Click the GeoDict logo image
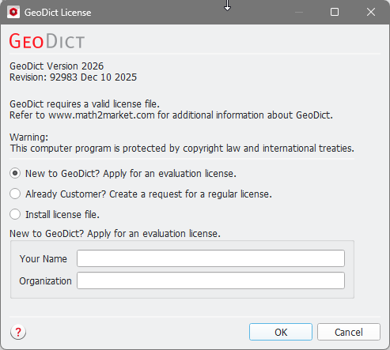Screen dimensions: 390x350 click(47, 41)
